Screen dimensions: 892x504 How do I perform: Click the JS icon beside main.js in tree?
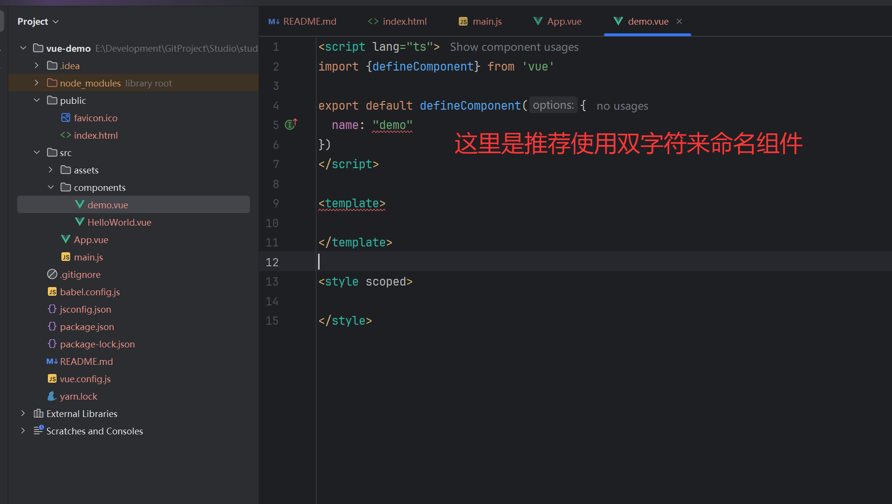coord(66,257)
